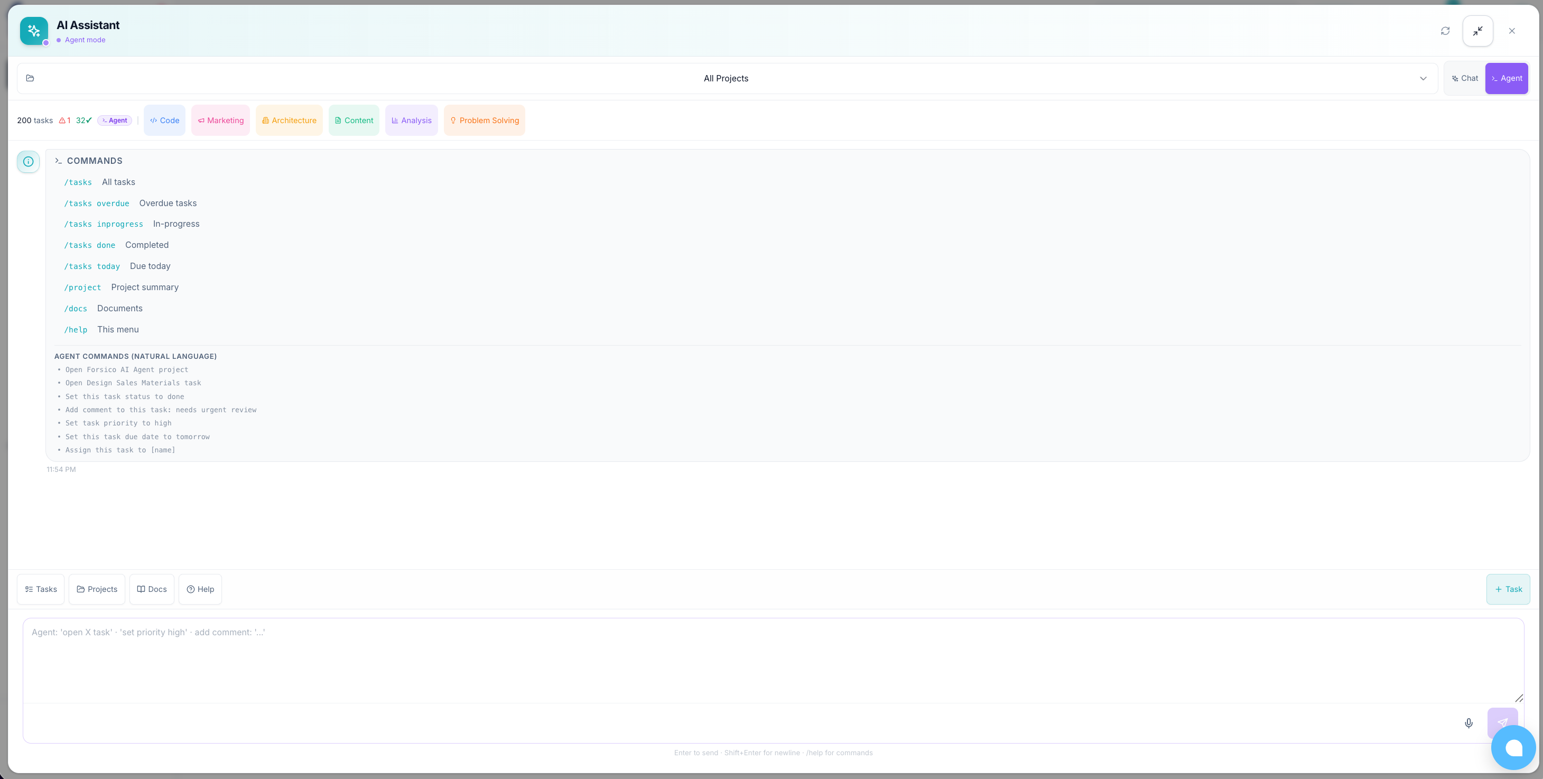Viewport: 1543px width, 779px height.
Task: Click the microphone voice input icon
Action: click(1468, 722)
